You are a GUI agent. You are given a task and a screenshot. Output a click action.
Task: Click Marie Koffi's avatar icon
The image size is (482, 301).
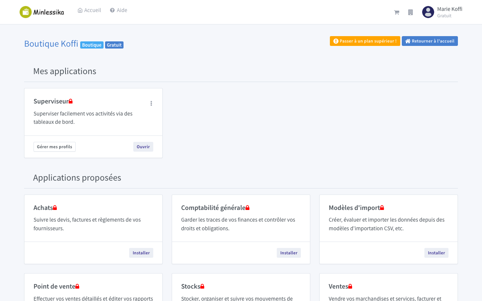428,12
